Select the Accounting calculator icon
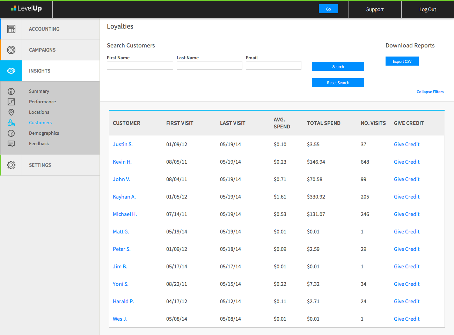 pos(11,29)
